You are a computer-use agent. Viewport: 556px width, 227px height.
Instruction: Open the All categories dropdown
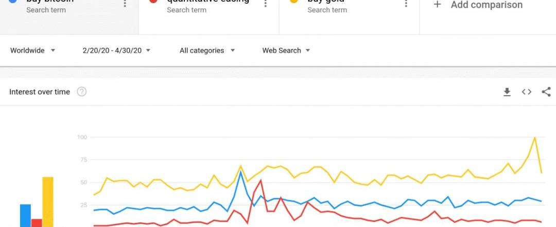[x=207, y=50]
